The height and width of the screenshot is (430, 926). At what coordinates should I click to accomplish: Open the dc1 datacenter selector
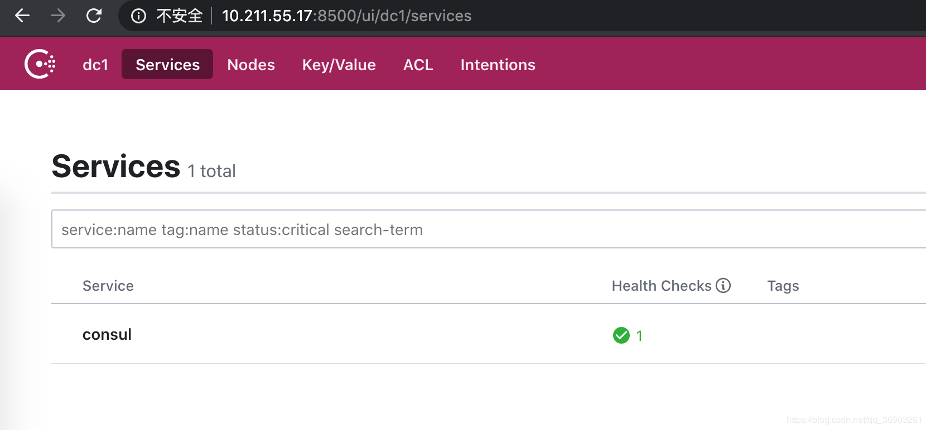click(x=95, y=65)
